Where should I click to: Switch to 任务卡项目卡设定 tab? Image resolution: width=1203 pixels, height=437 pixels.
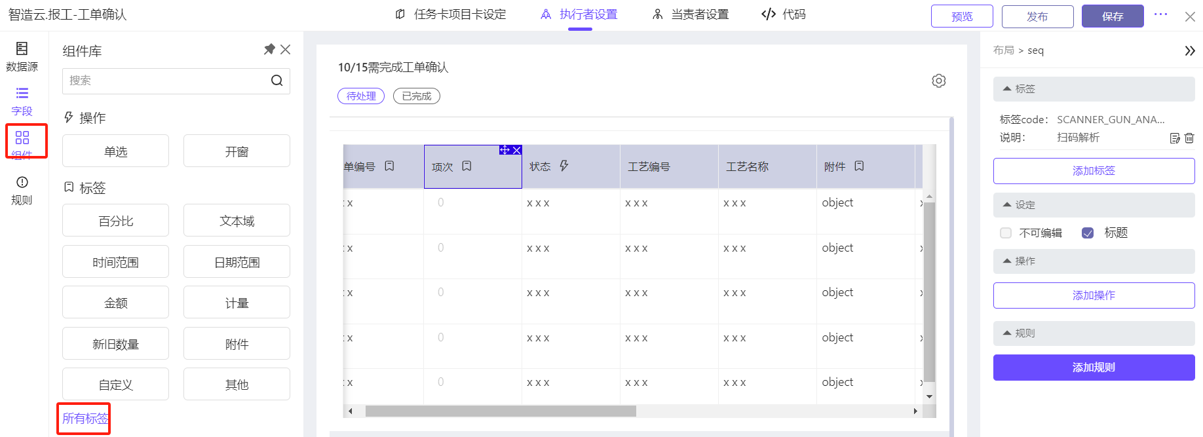tap(451, 14)
